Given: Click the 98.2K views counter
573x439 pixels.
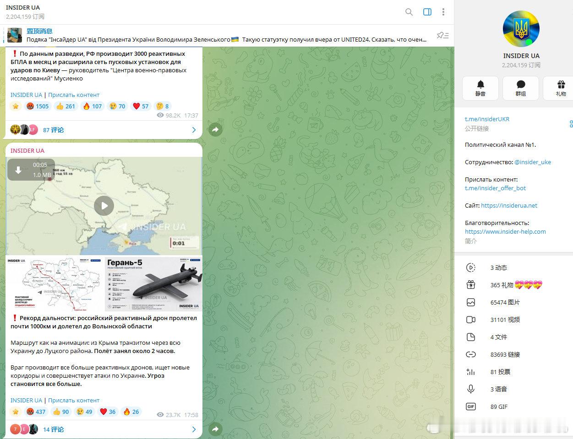Looking at the screenshot, I should [169, 115].
